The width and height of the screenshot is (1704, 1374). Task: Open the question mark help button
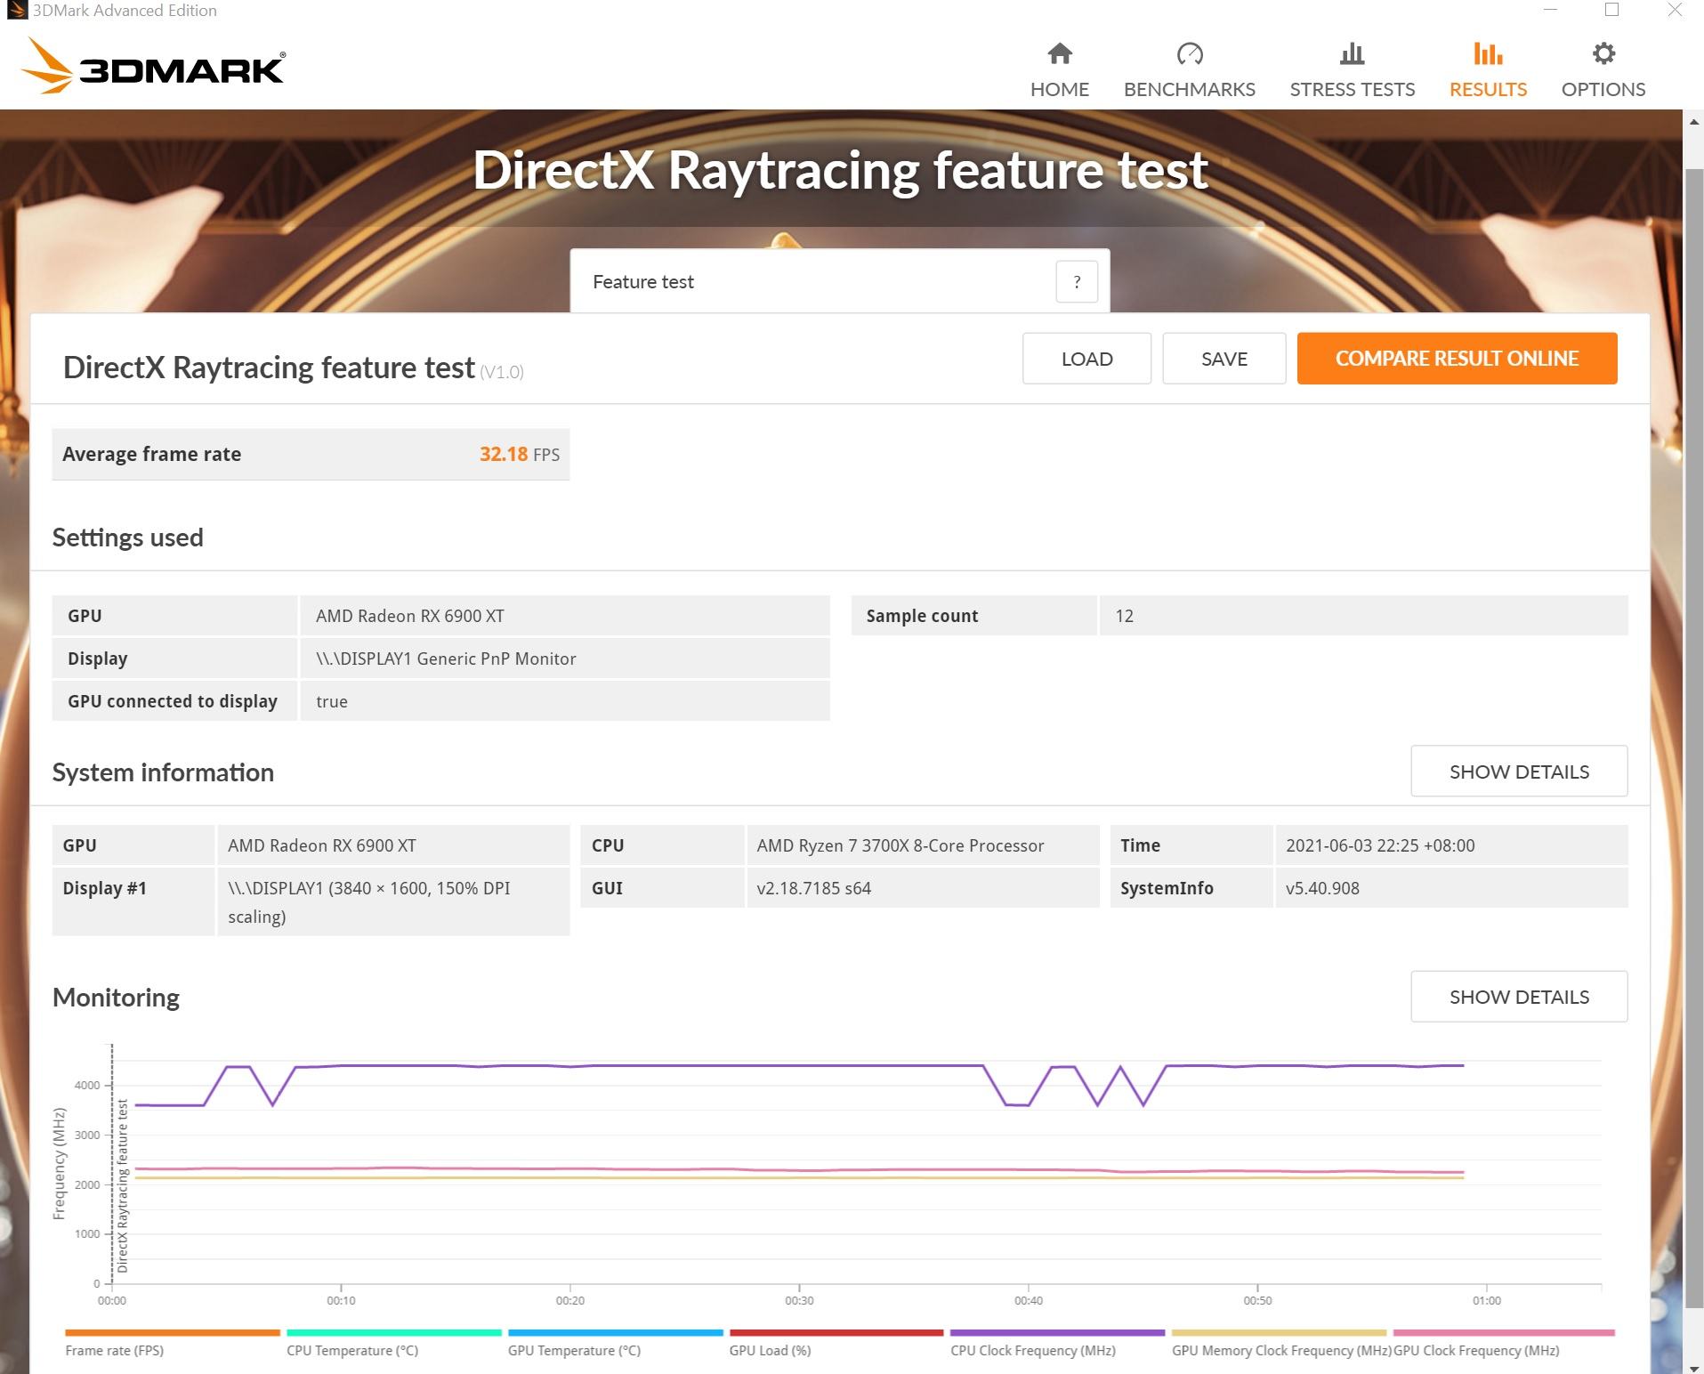(1077, 282)
